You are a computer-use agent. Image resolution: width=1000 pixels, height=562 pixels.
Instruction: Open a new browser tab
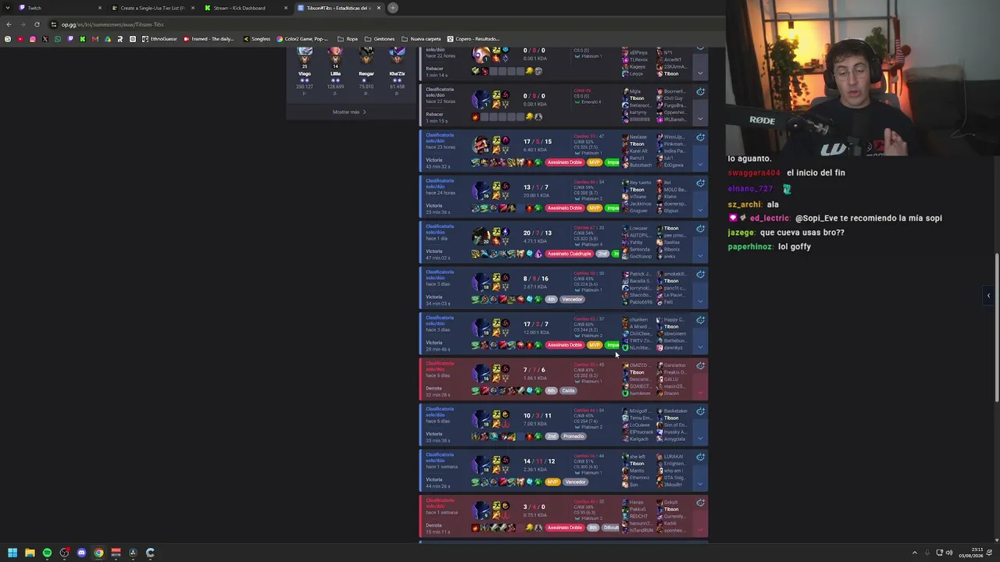(393, 8)
